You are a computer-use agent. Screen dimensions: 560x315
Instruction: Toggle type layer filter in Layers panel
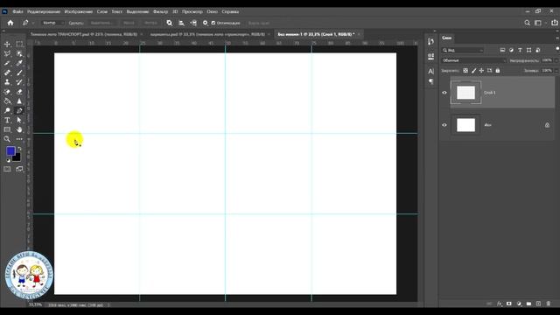click(520, 50)
